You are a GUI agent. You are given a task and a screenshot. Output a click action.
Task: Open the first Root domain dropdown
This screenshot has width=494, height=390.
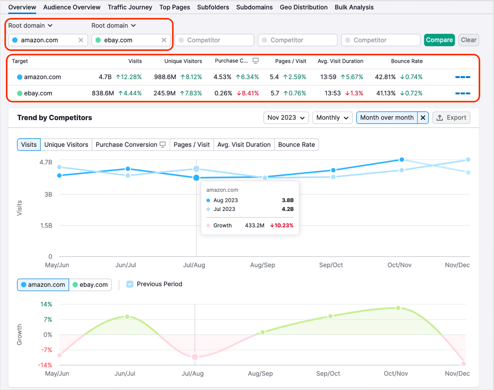[x=31, y=25]
